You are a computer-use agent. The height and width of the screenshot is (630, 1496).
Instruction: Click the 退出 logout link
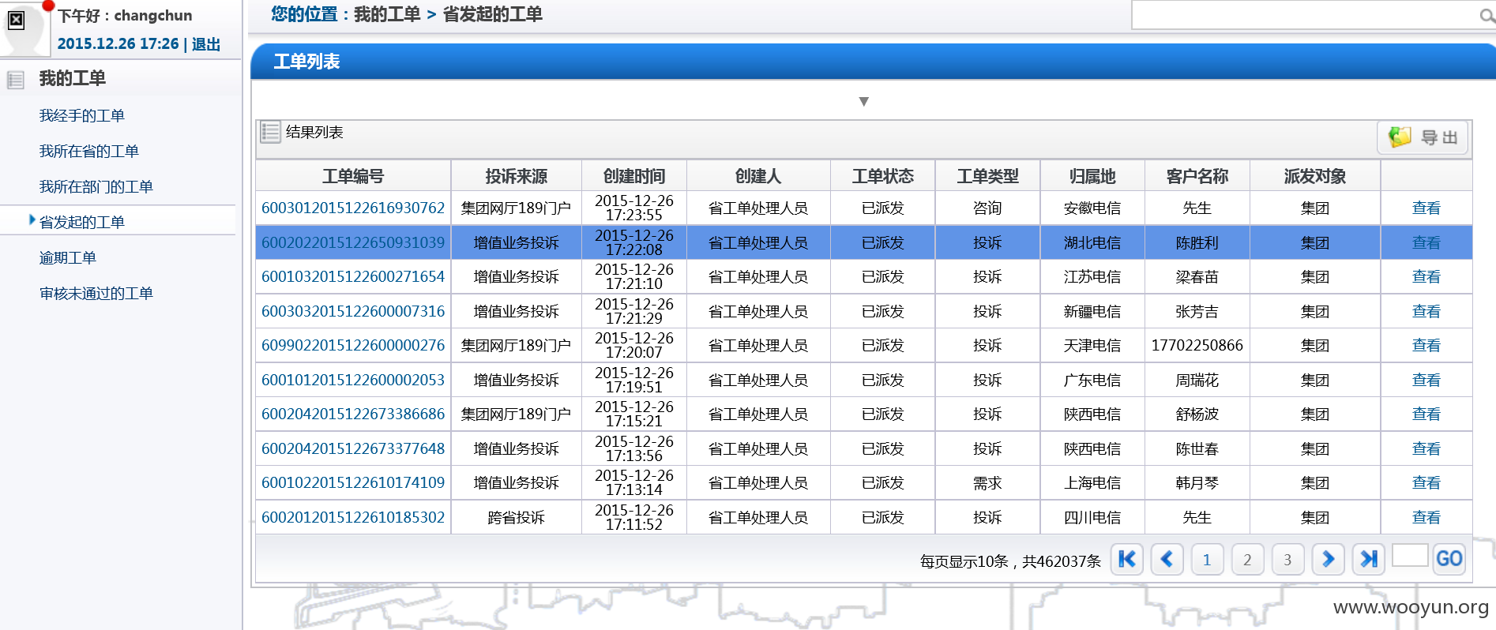(x=206, y=44)
